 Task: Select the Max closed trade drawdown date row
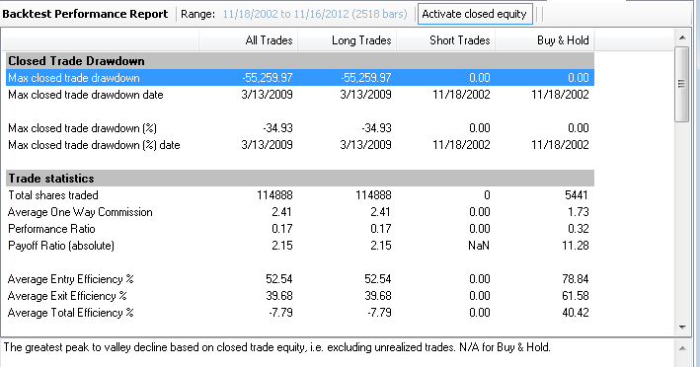(x=300, y=95)
